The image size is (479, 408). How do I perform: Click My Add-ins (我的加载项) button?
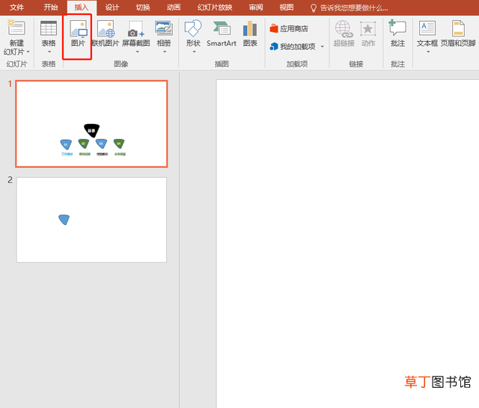pos(293,46)
